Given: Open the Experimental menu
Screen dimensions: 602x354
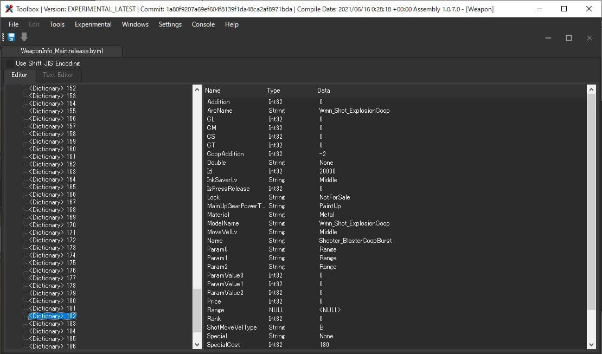Looking at the screenshot, I should pos(93,24).
